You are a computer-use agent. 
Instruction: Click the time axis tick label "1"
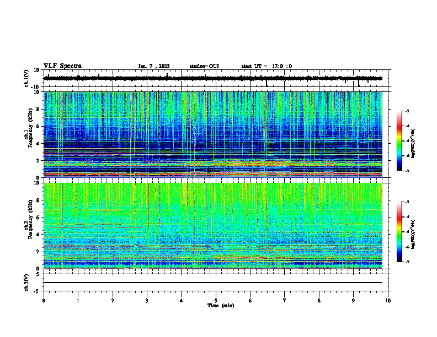[x=78, y=301]
